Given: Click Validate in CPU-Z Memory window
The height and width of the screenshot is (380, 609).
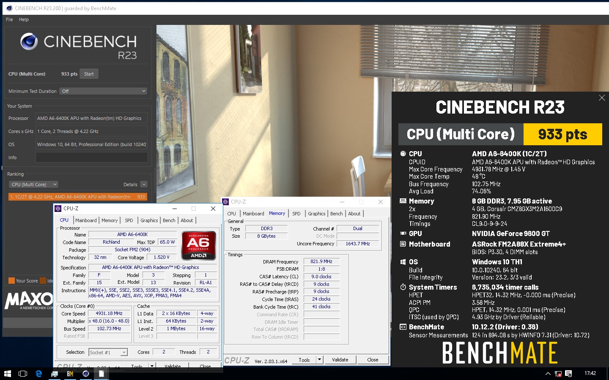Looking at the screenshot, I should [340, 360].
